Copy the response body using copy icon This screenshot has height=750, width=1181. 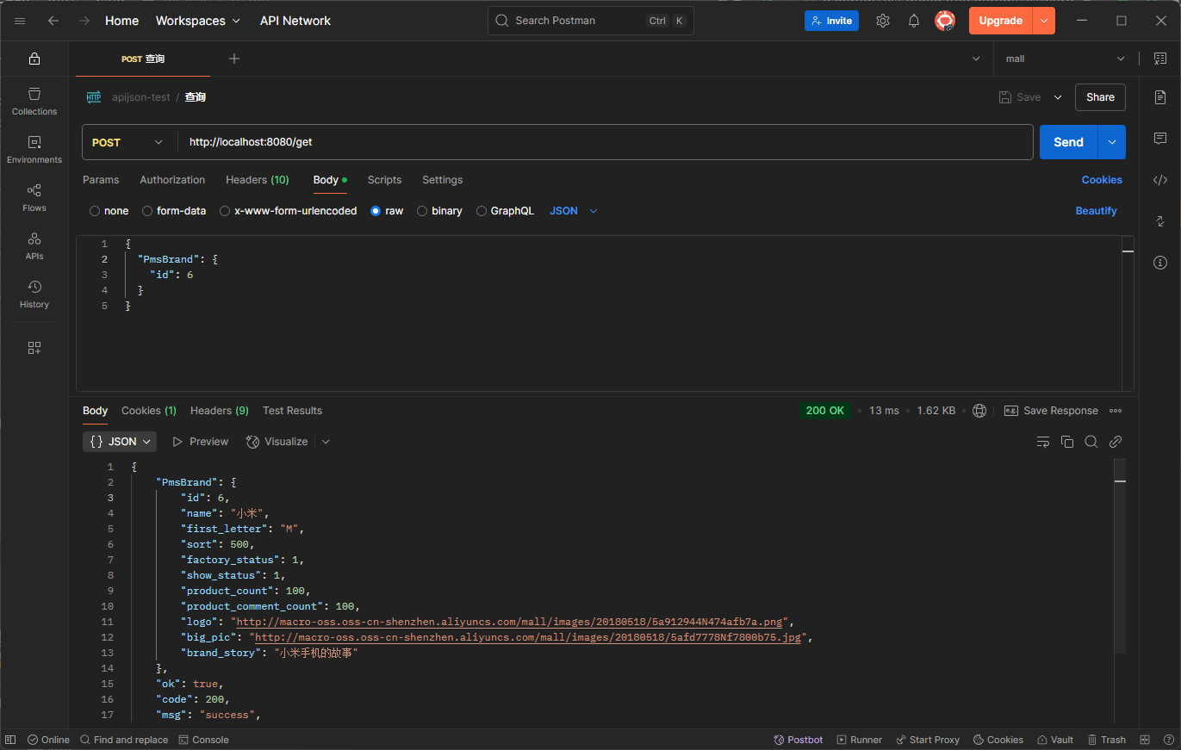click(x=1067, y=442)
